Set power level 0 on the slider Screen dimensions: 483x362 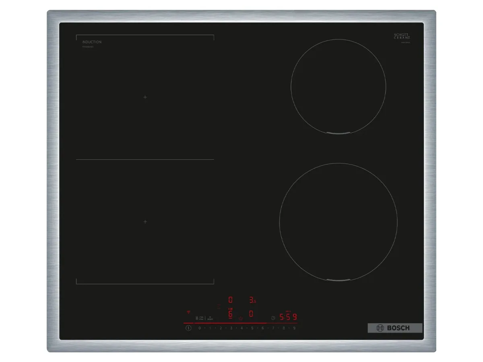(200, 328)
